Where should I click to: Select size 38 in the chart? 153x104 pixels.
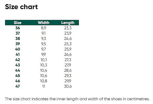click(x=18, y=39)
